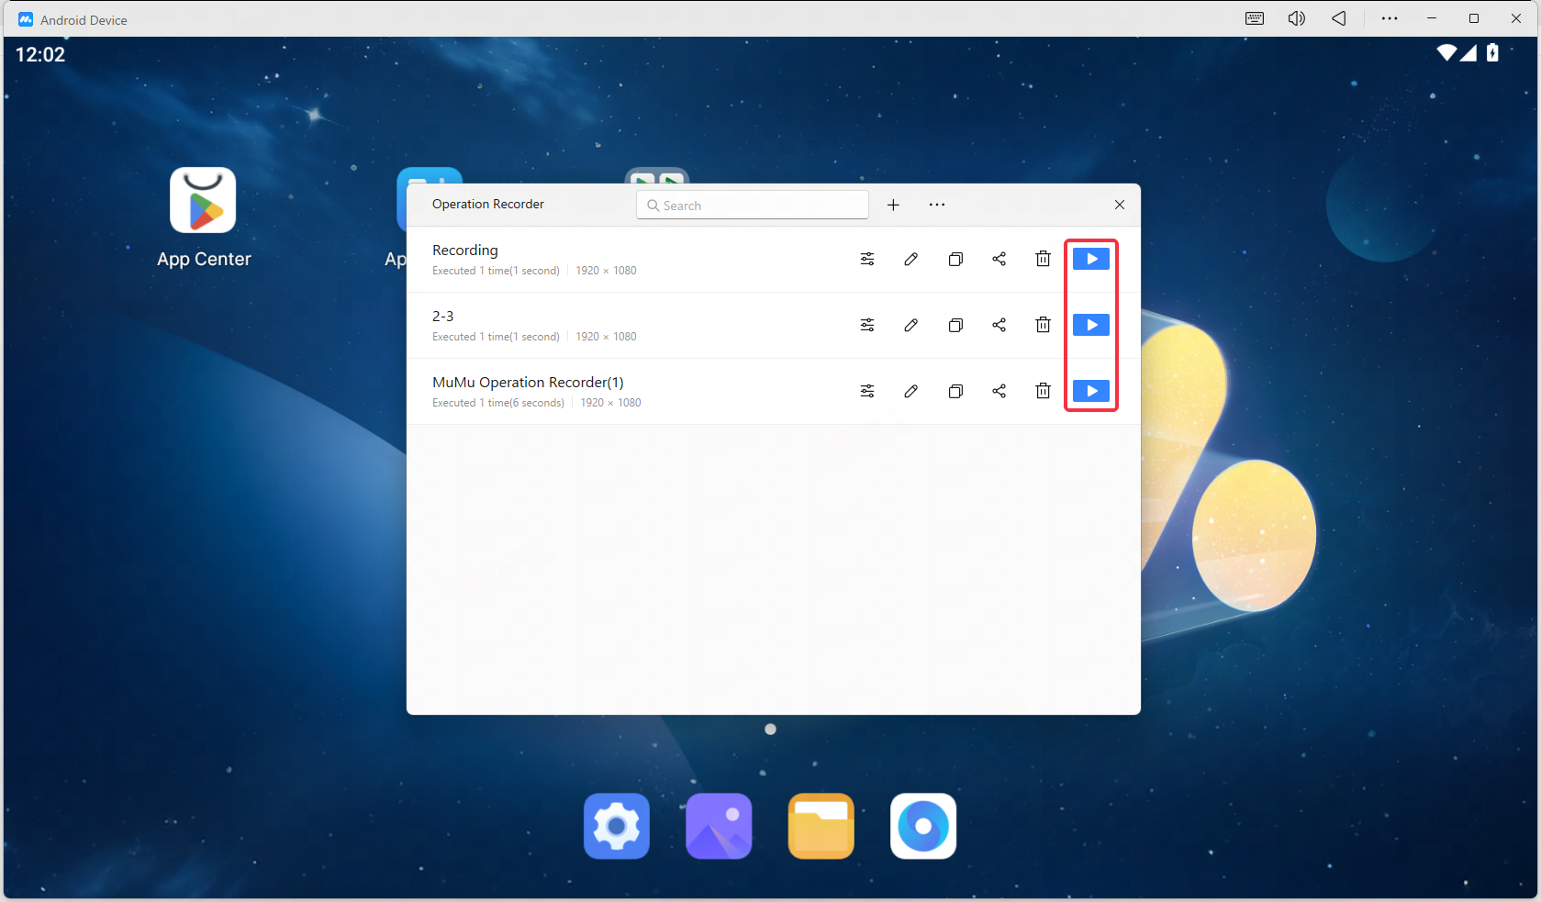Delete the Recording entry
This screenshot has height=902, width=1541.
[1043, 259]
